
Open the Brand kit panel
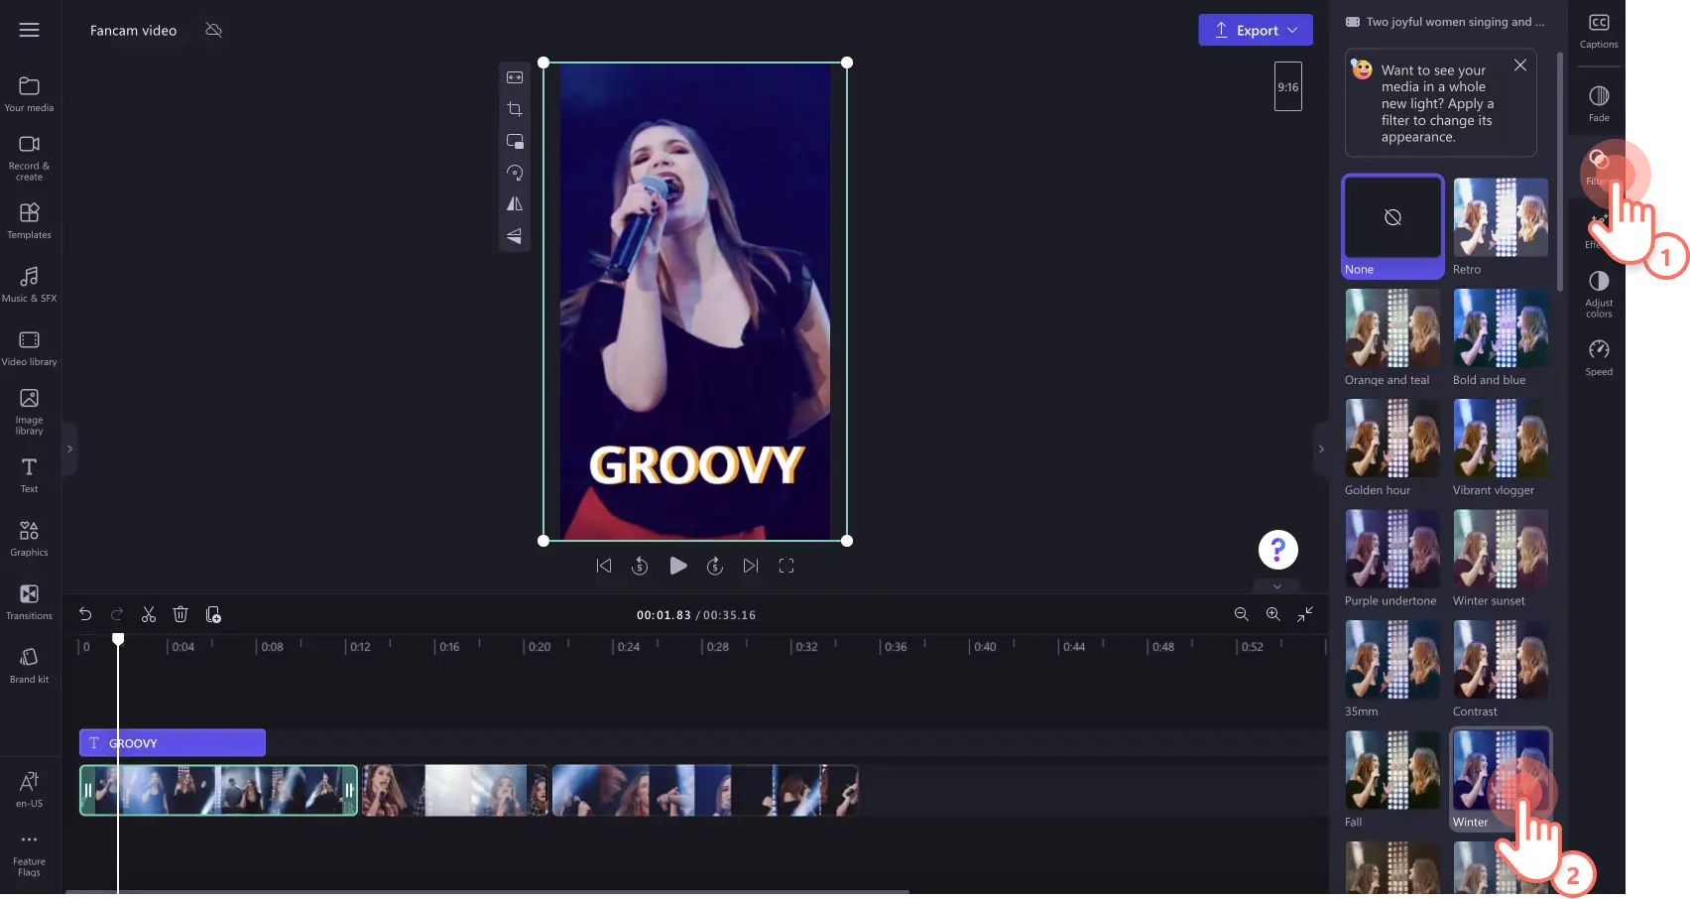(x=30, y=666)
